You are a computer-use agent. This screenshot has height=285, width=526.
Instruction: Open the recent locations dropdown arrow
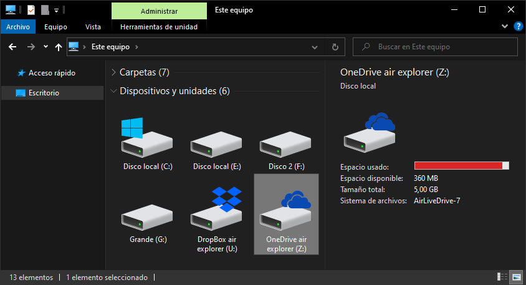pos(45,47)
